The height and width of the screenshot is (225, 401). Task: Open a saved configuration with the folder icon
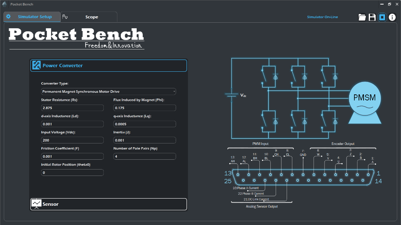(362, 17)
